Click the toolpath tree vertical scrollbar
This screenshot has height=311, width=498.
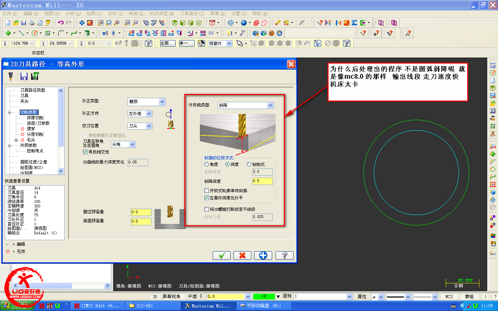pyautogui.click(x=61, y=131)
